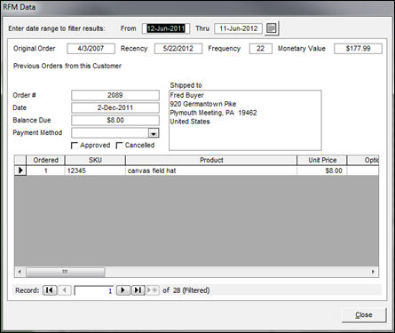Click the Date field showing 2-Dec-2011
The image size is (395, 333).
click(115, 107)
